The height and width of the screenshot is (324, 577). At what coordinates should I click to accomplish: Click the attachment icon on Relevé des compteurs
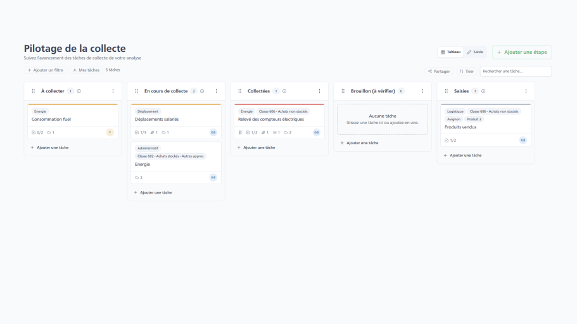(265, 132)
